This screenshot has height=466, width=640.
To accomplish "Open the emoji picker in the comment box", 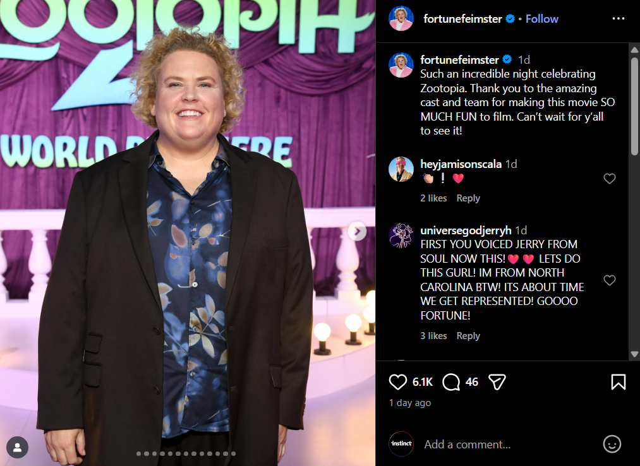I will click(x=612, y=444).
